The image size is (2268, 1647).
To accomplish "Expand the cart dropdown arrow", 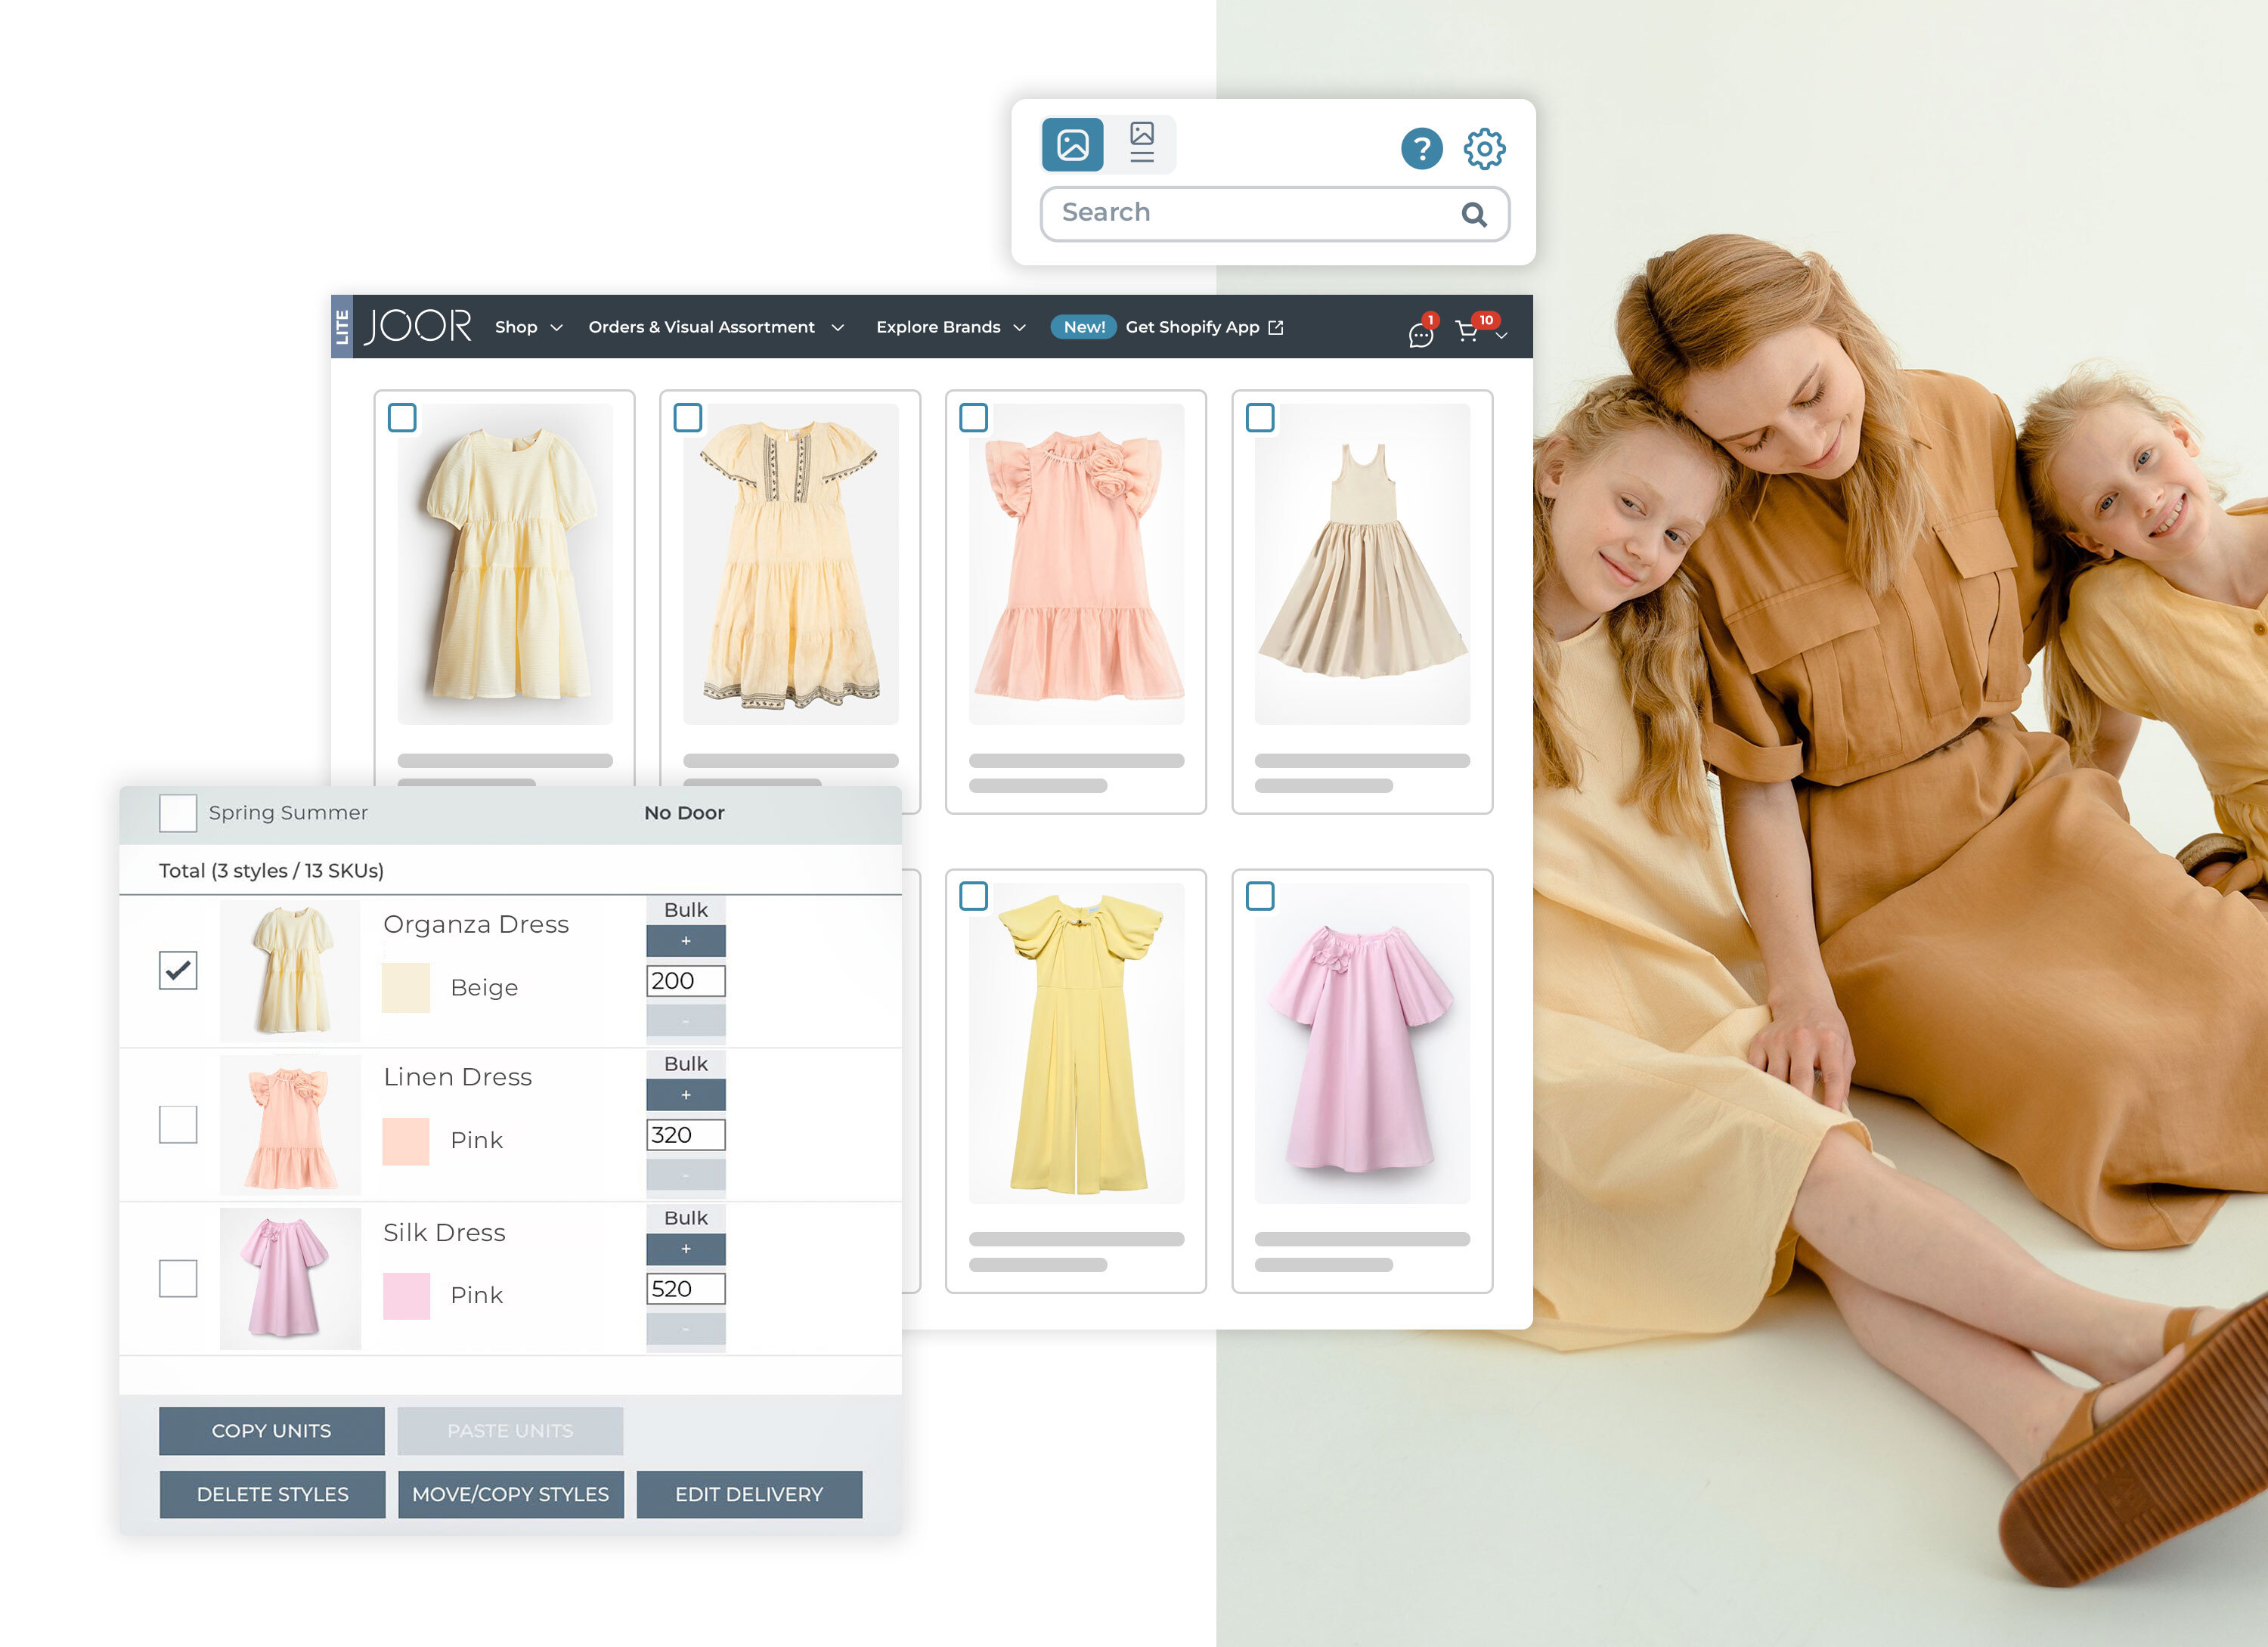I will point(1501,335).
